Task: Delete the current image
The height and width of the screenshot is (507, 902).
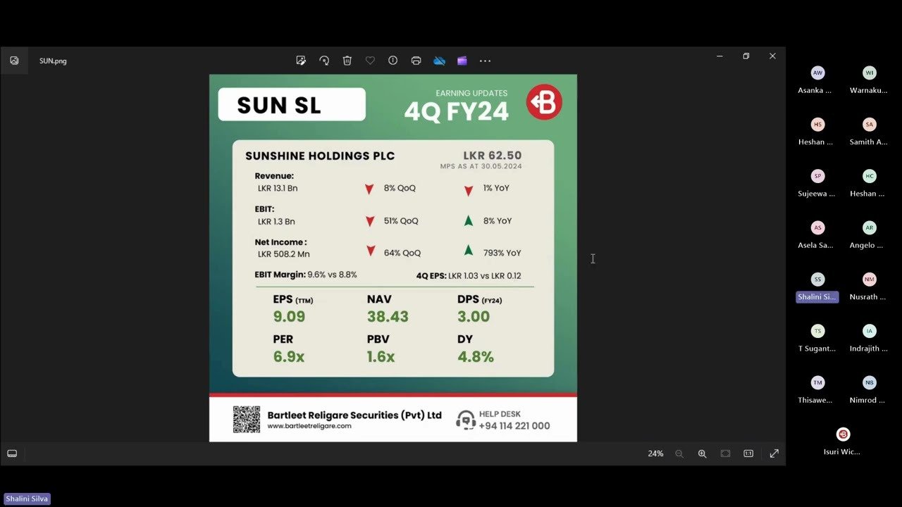Action: point(347,61)
